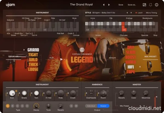
Task: Toggle the Latch option
Action: (x=140, y=13)
